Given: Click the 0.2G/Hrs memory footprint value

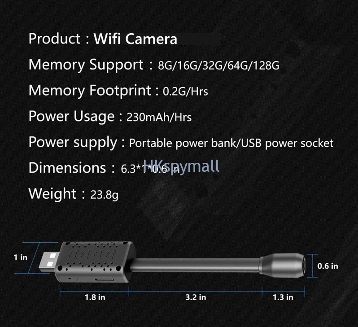Looking at the screenshot, I should [x=185, y=92].
